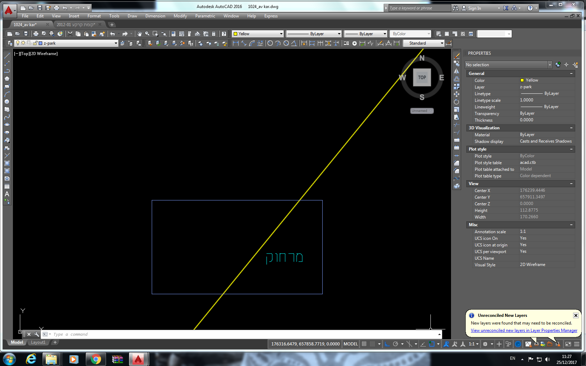The height and width of the screenshot is (366, 586).
Task: Open the Dimension menu
Action: pos(155,16)
